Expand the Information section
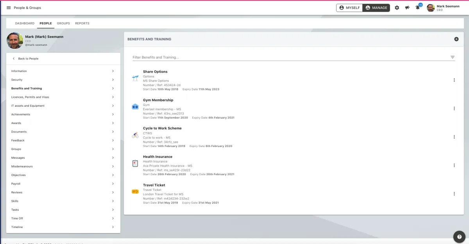This screenshot has height=244, width=469. click(x=63, y=71)
